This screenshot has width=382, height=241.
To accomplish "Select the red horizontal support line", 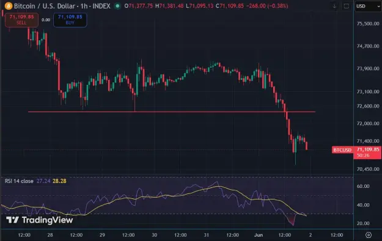I will click(172, 112).
